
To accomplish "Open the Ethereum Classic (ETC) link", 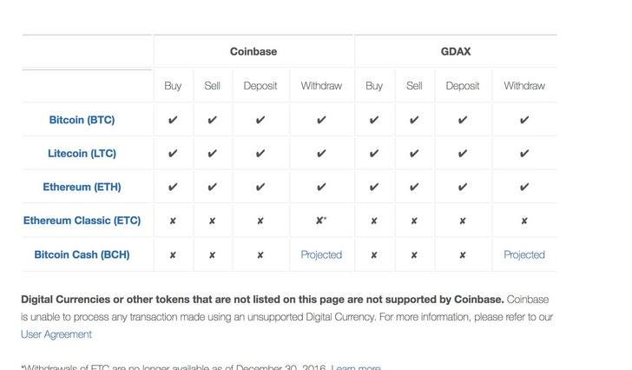I will click(82, 221).
